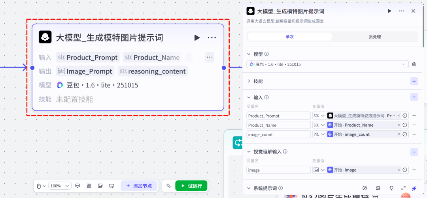427x198 pixels.
Task: Open model parameter settings gear
Action: [x=414, y=64]
